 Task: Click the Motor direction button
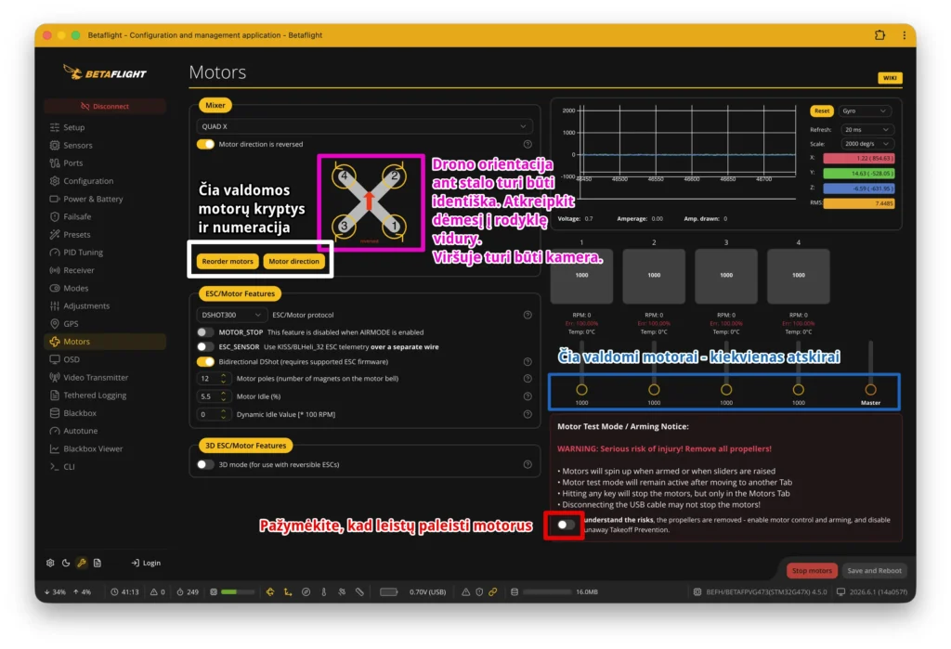pyautogui.click(x=293, y=262)
